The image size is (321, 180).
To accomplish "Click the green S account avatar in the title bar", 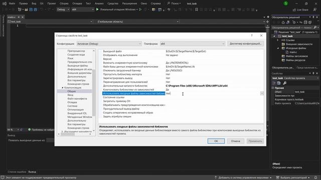I will click(286, 3).
